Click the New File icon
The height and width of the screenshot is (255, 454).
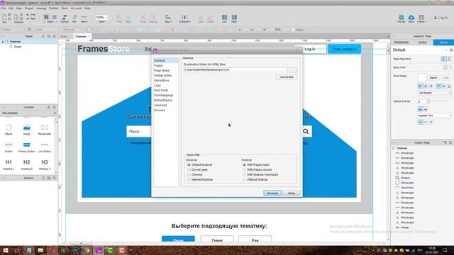click(x=4, y=18)
